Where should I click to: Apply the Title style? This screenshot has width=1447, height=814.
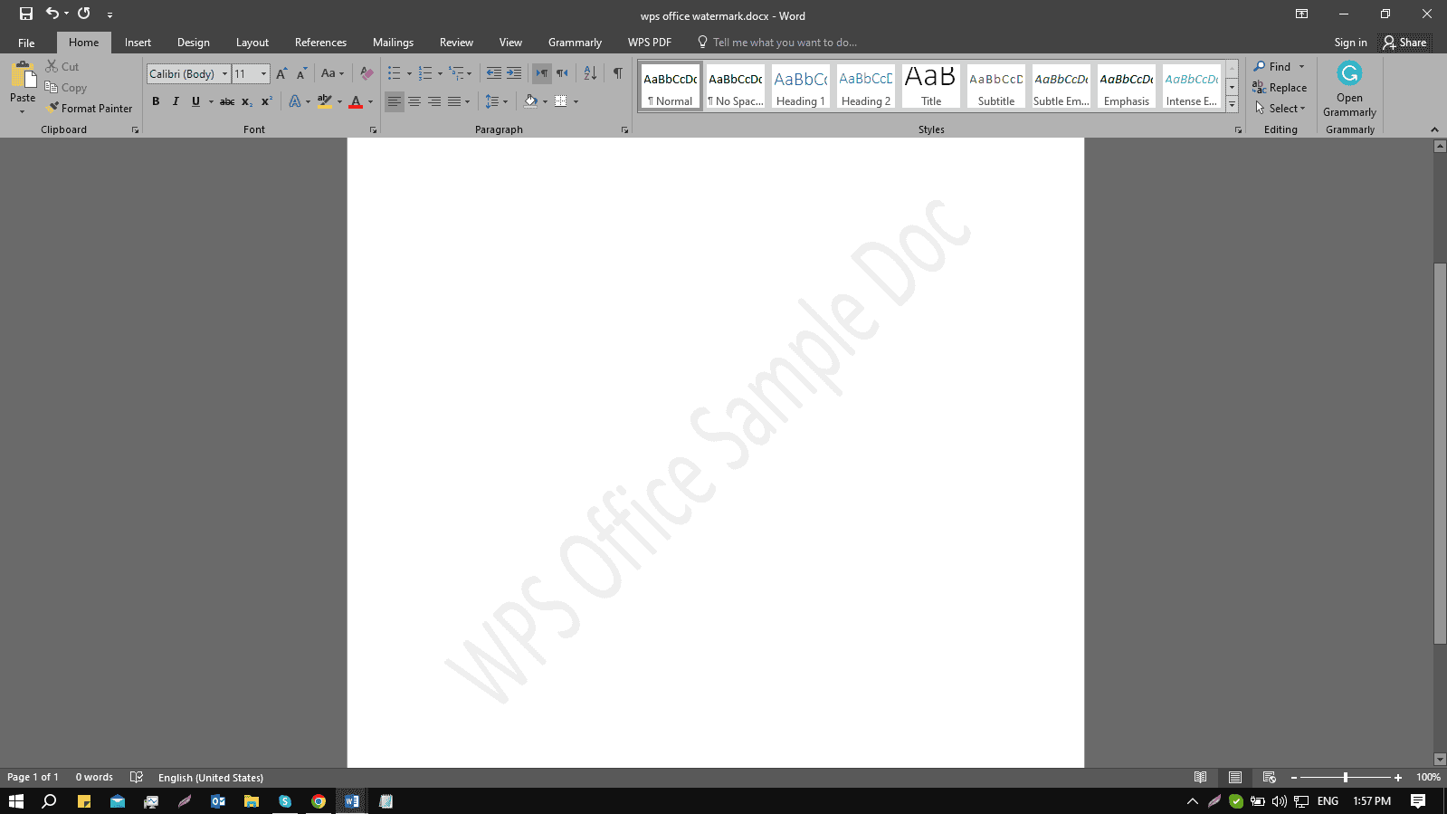(931, 87)
